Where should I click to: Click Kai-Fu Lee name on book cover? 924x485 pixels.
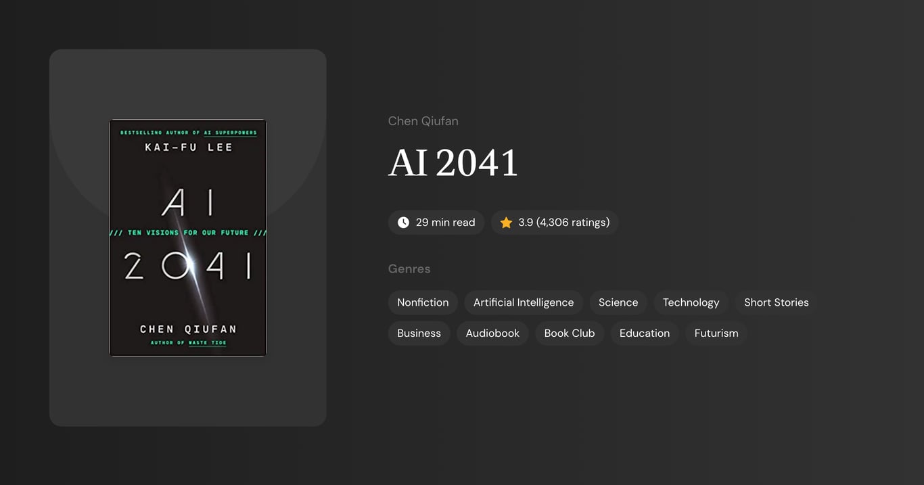(x=188, y=147)
